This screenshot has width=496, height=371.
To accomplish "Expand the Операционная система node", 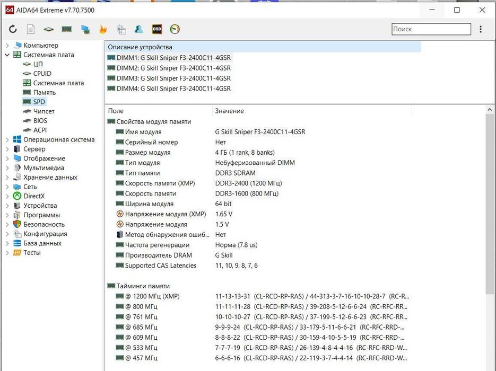I will pyautogui.click(x=7, y=140).
